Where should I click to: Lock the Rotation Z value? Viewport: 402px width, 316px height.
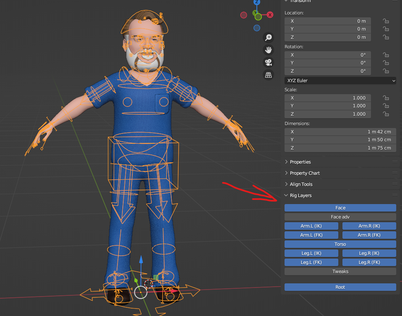pos(386,71)
